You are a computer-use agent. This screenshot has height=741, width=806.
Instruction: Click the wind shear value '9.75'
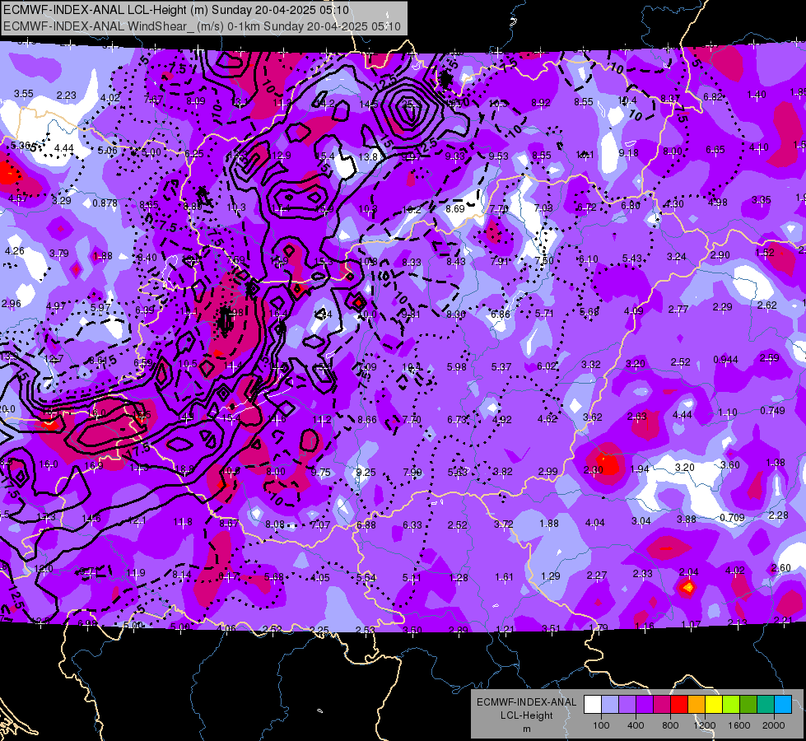point(321,472)
